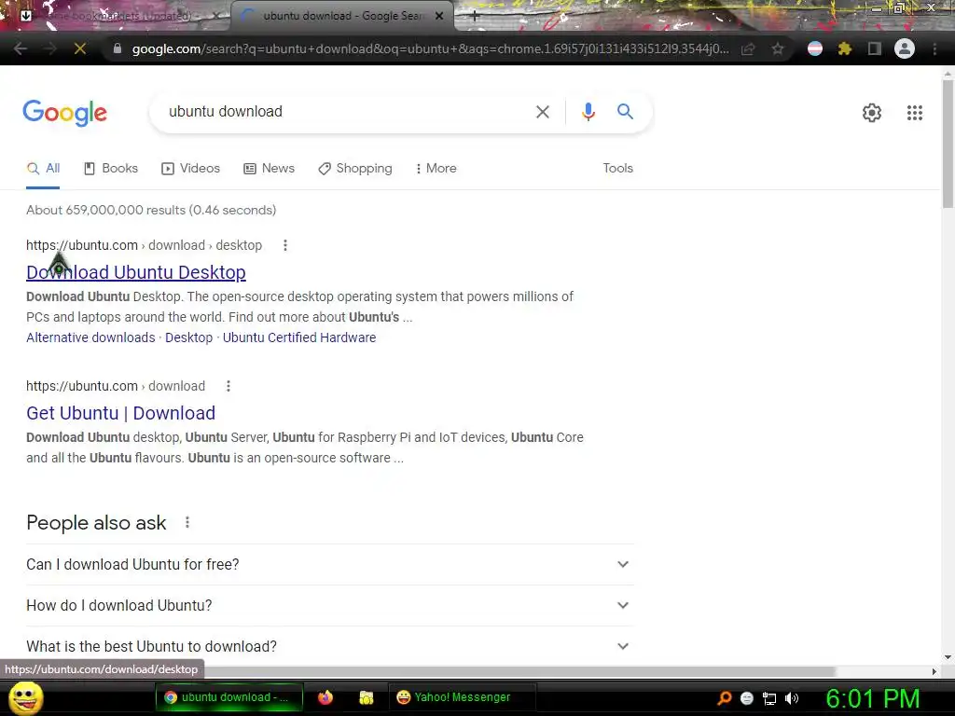Click the magnifier search button

625,112
